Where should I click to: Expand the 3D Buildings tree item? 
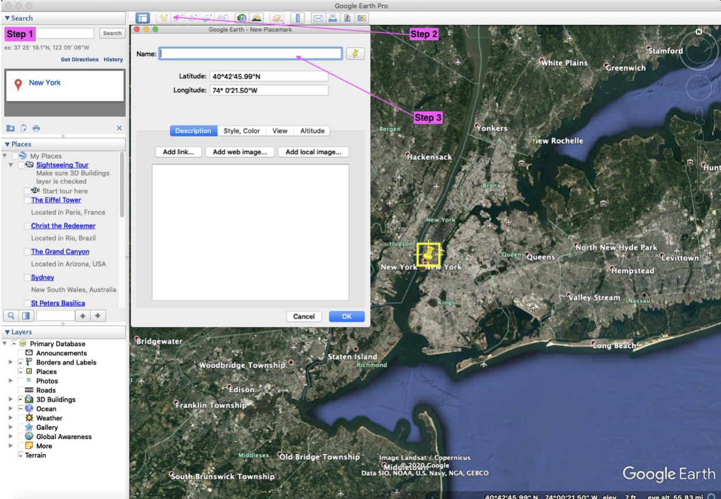click(10, 399)
